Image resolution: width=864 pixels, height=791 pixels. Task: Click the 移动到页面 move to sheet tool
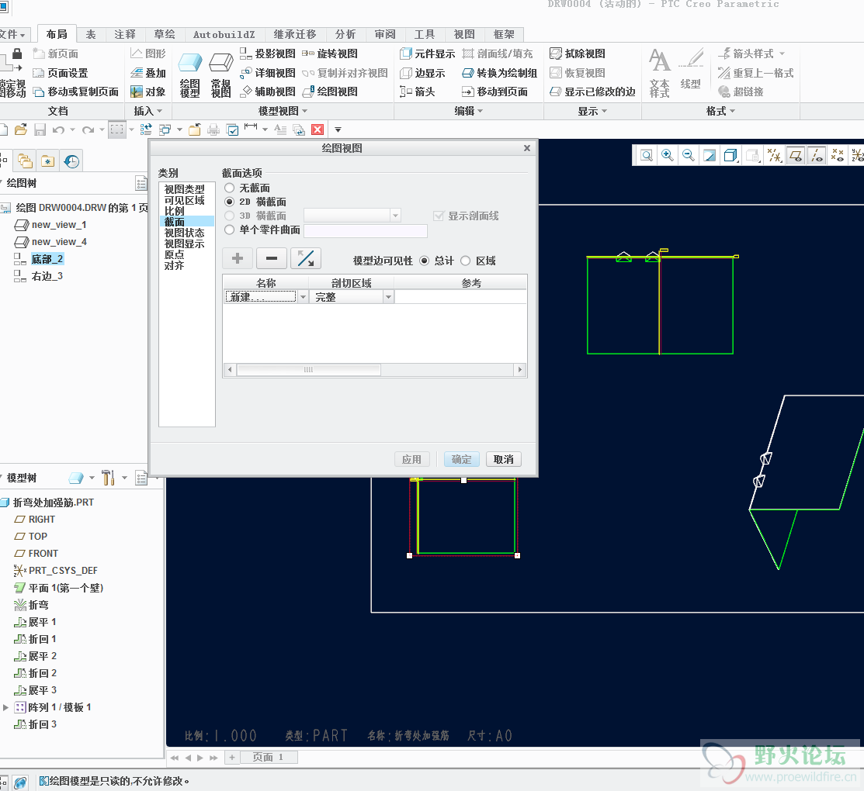click(494, 92)
